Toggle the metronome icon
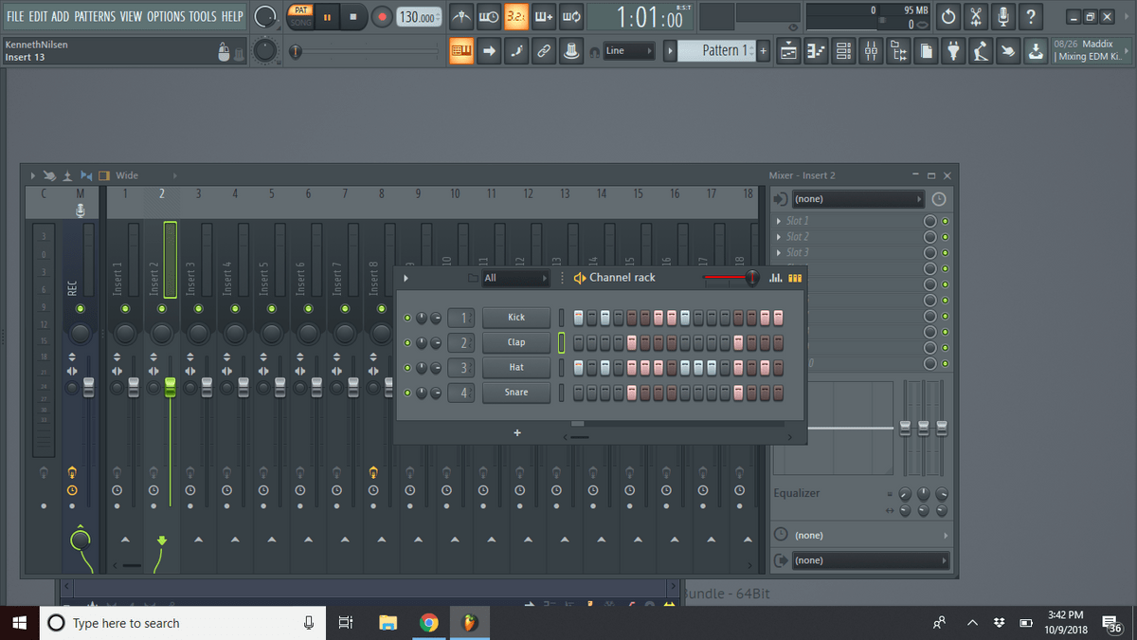Viewport: 1137px width, 640px height. click(x=461, y=16)
